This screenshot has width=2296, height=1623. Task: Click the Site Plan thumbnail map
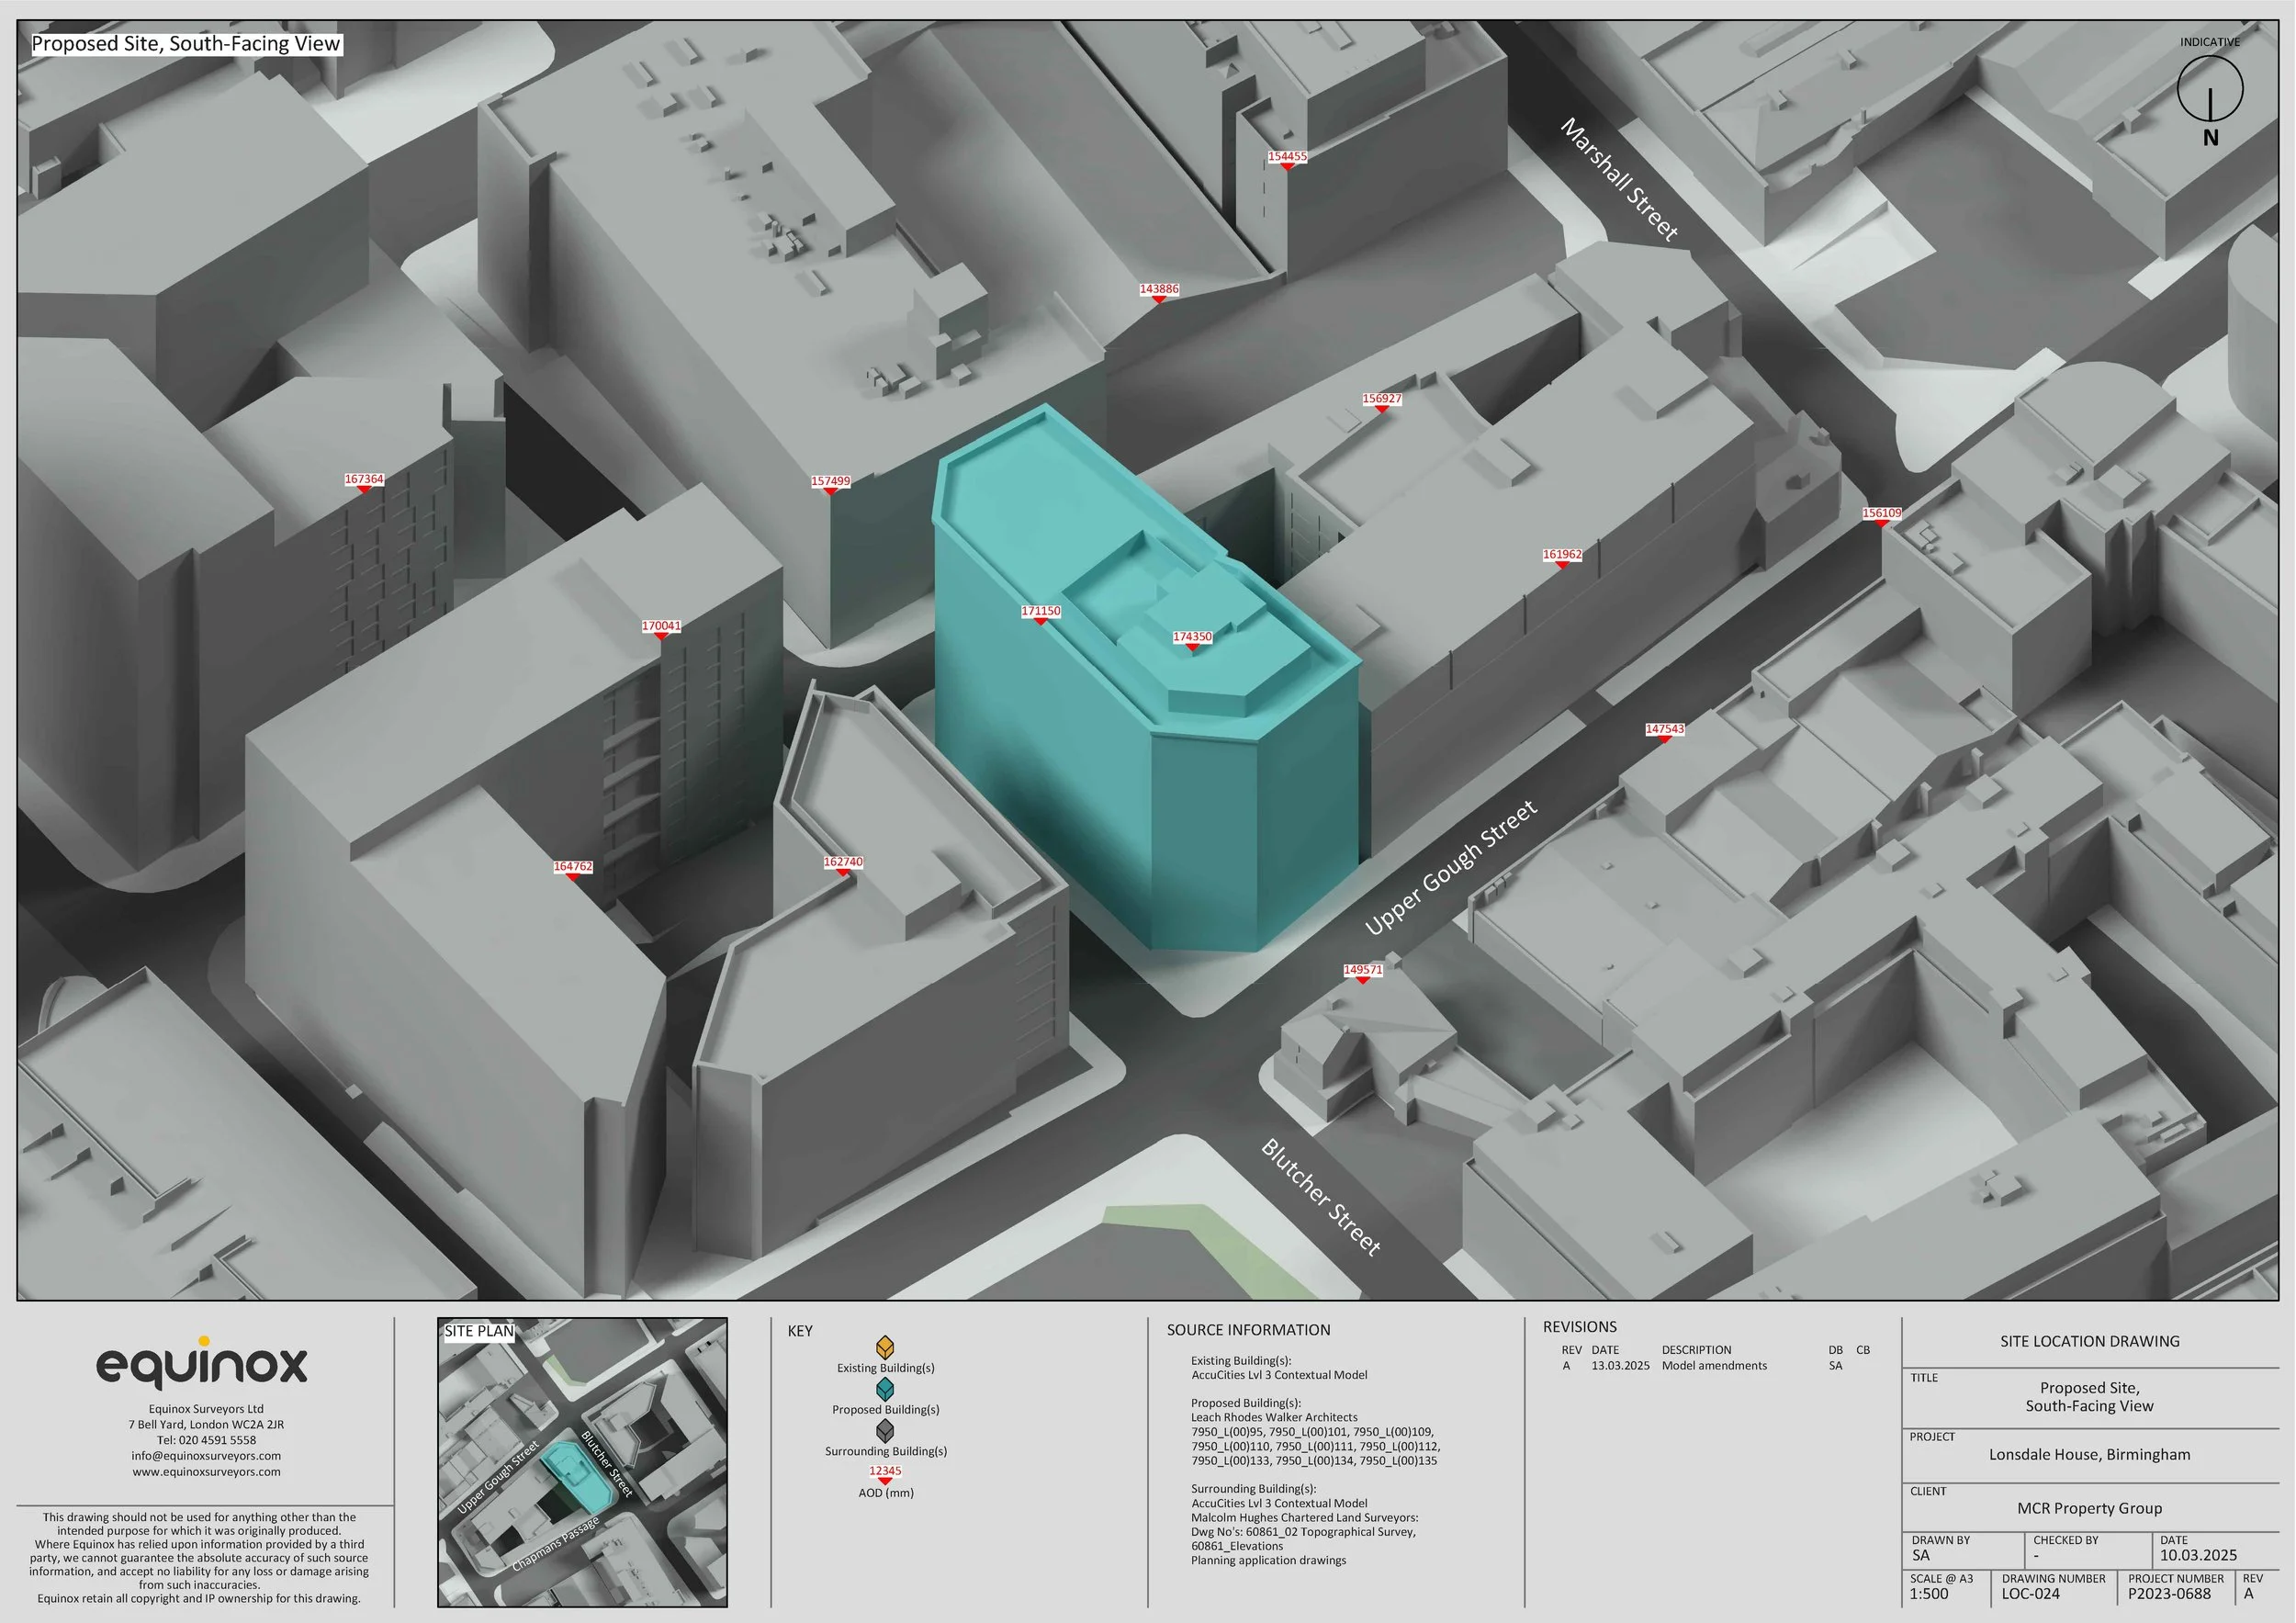[582, 1463]
